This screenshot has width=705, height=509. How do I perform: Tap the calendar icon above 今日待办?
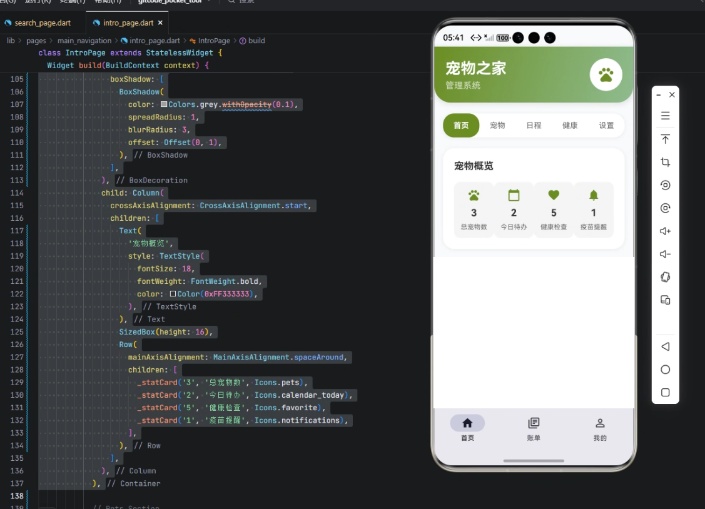514,196
